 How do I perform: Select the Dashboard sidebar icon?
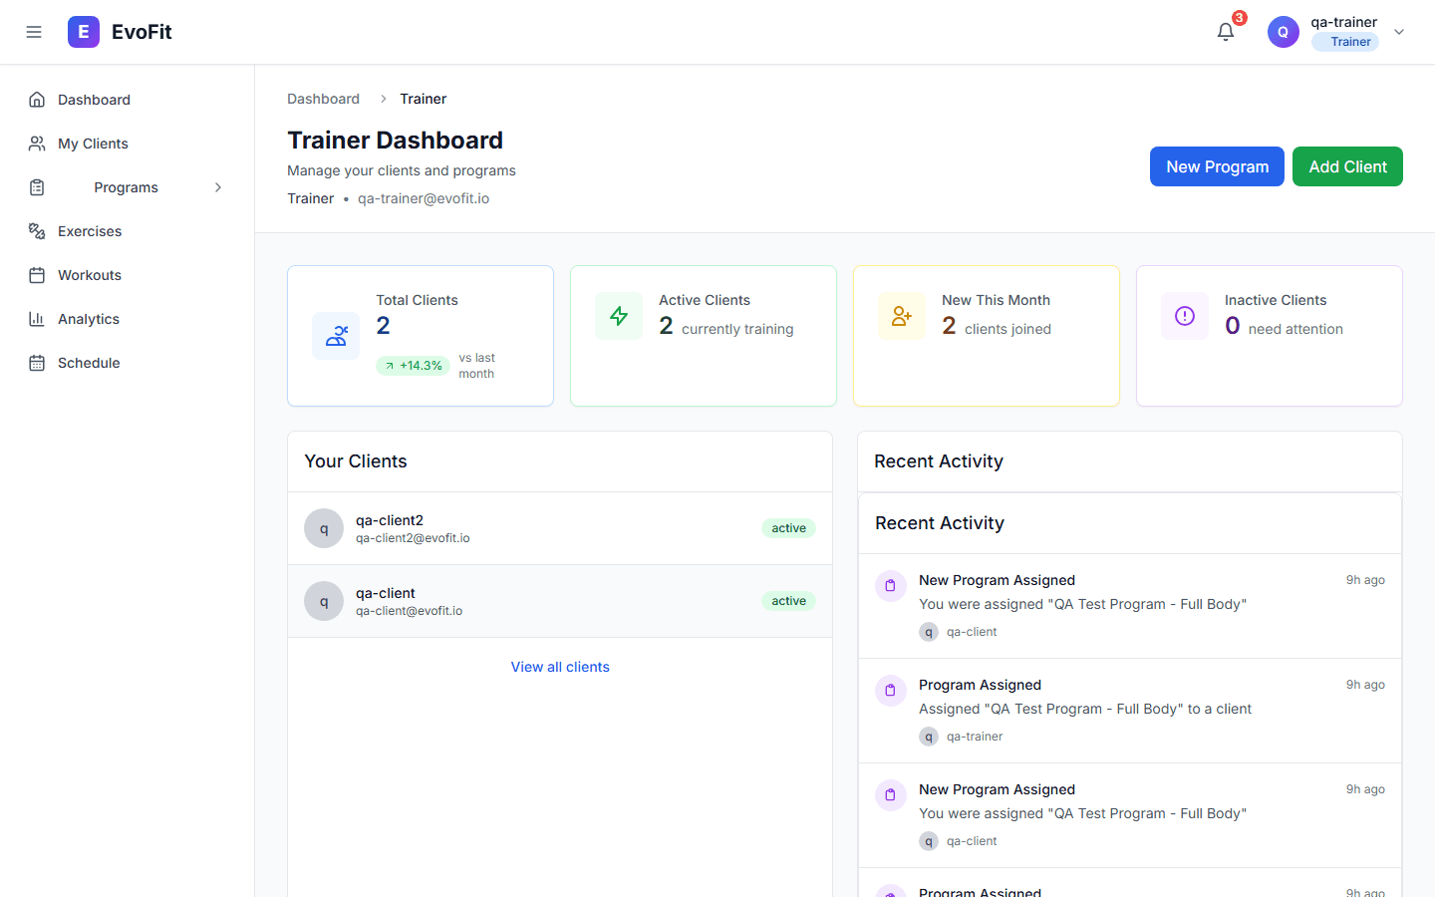[36, 99]
